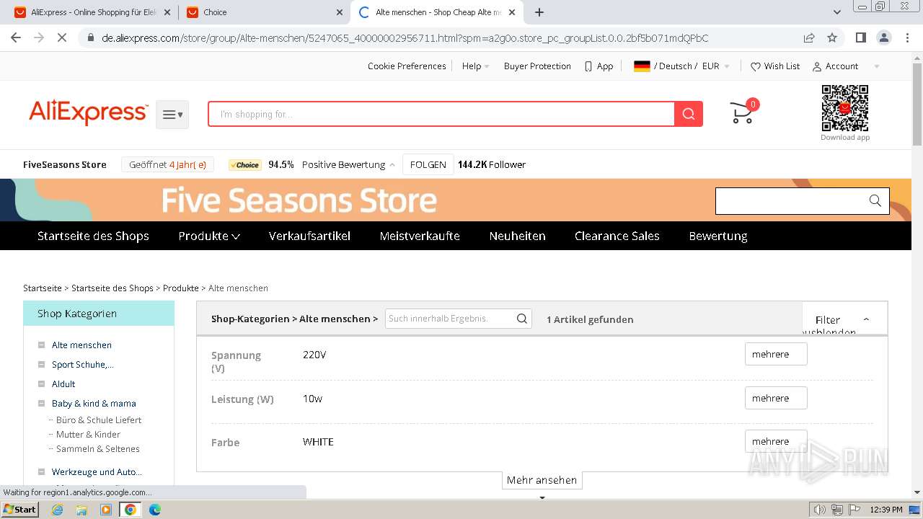Screen dimensions: 923x519
Task: Click the Download app QR code
Action: 845,108
